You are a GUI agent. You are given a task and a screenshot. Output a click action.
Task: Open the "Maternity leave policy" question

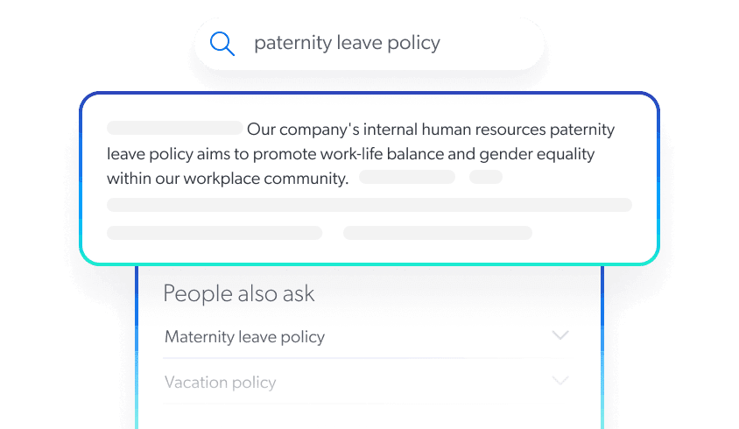244,337
